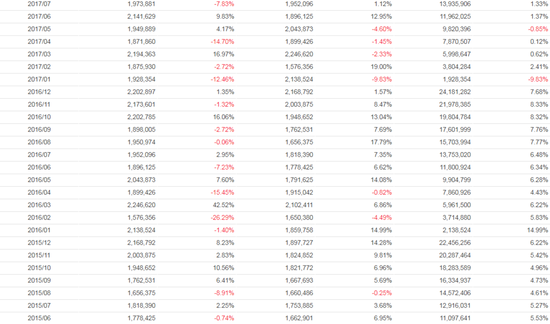Click the 2017/07 date cell
550x324 pixels.
[x=39, y=4]
